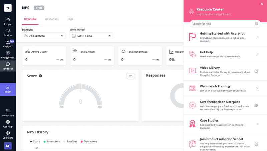The width and height of the screenshot is (267, 151).
Task: Open Configure gear settings
Action: coord(8,135)
